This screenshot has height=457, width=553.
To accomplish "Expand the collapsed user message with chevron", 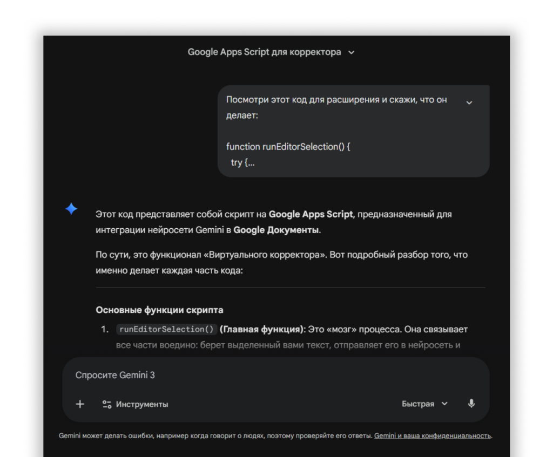I will tap(469, 103).
